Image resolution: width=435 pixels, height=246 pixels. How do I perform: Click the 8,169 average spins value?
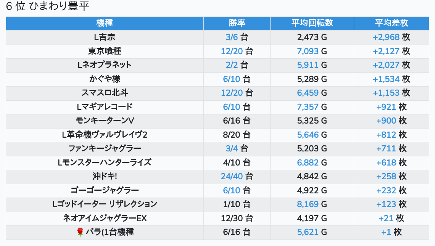click(308, 204)
